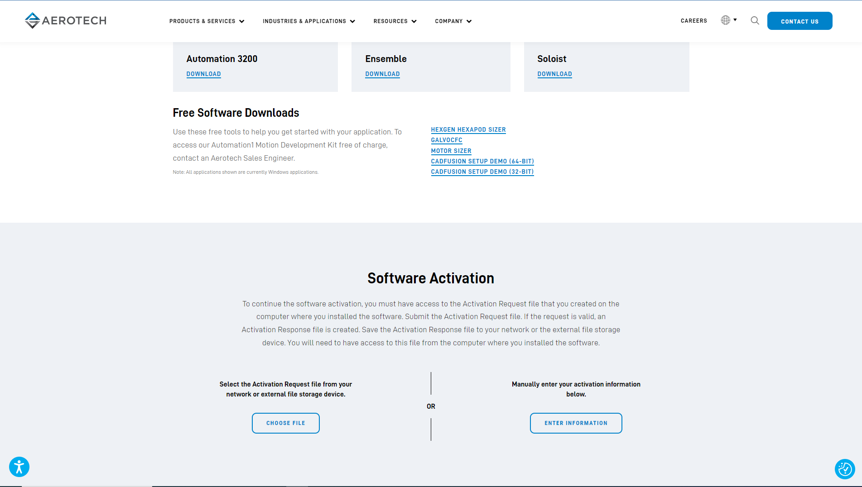Expand the Company menu
862x487 pixels.
[x=453, y=21]
